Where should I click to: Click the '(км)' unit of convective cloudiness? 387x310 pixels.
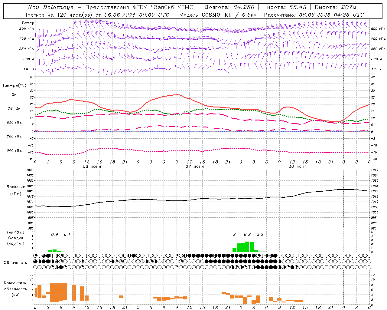[x=16, y=295]
